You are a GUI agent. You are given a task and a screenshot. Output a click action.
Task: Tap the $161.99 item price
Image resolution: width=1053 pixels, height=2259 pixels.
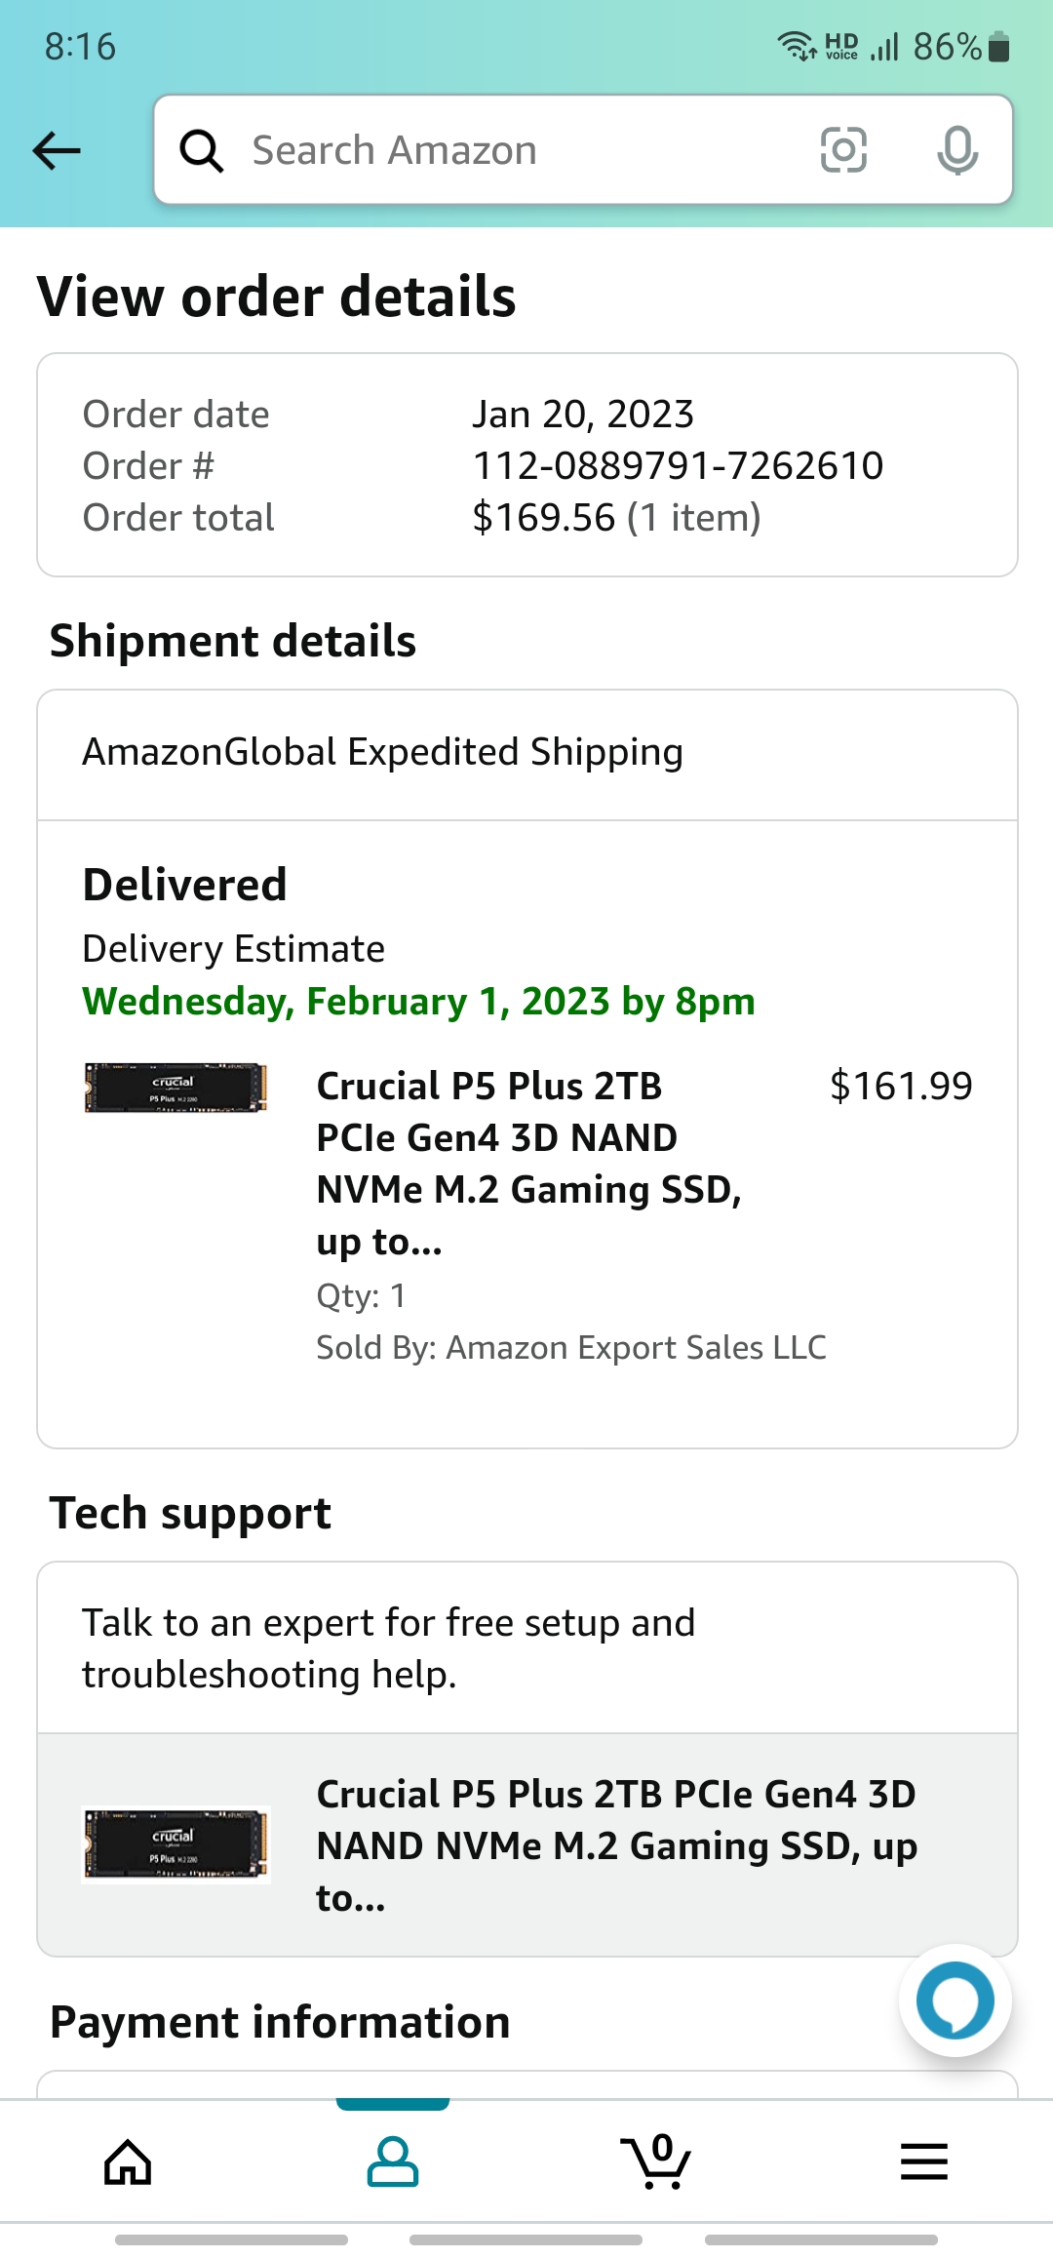(901, 1086)
